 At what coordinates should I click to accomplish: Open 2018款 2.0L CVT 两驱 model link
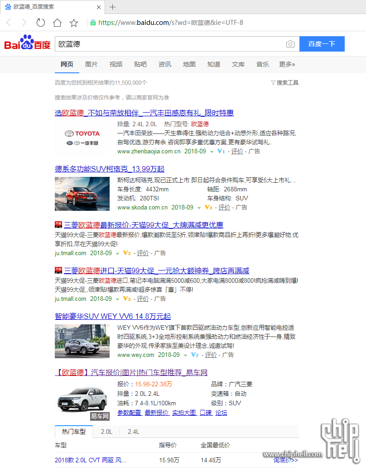(91, 460)
